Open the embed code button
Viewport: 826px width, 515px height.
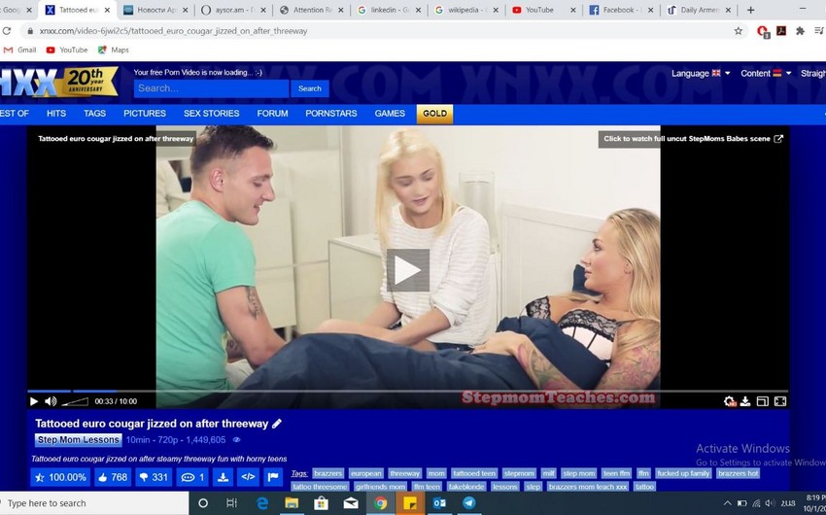coord(248,477)
